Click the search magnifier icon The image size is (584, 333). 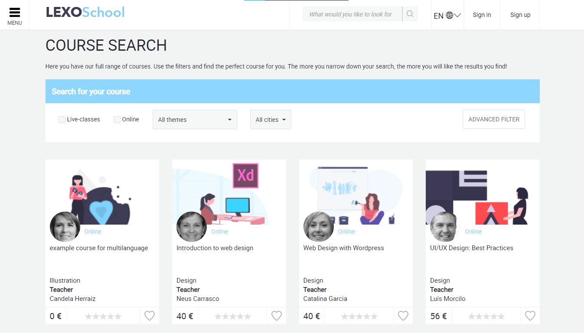[x=409, y=14]
